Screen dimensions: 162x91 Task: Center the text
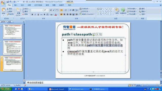[64, 14]
